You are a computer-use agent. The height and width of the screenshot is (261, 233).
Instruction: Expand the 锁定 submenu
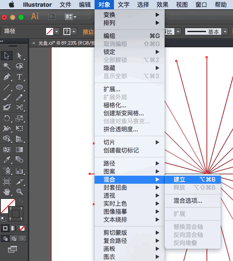point(130,52)
